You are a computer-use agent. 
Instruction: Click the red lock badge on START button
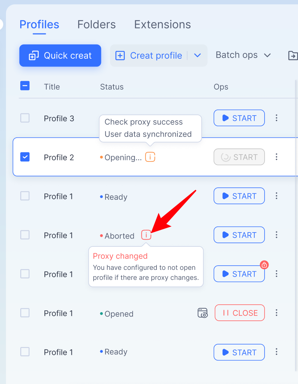tap(264, 265)
